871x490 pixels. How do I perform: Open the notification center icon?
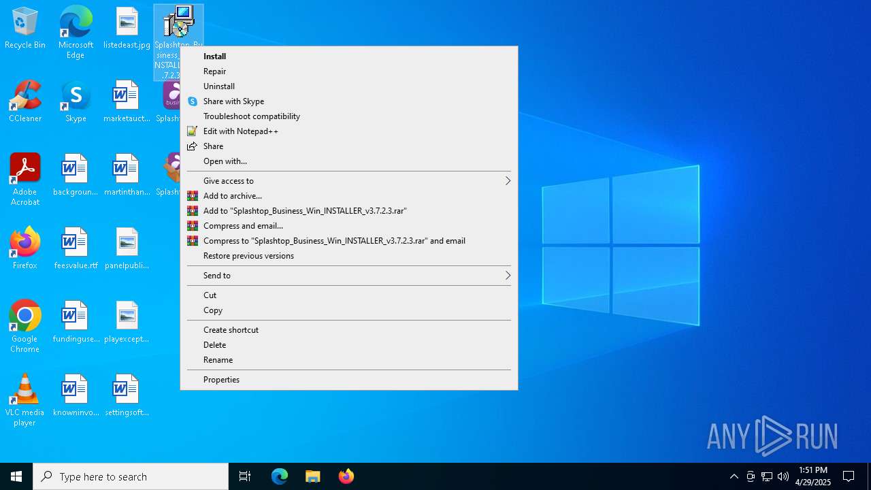[849, 476]
